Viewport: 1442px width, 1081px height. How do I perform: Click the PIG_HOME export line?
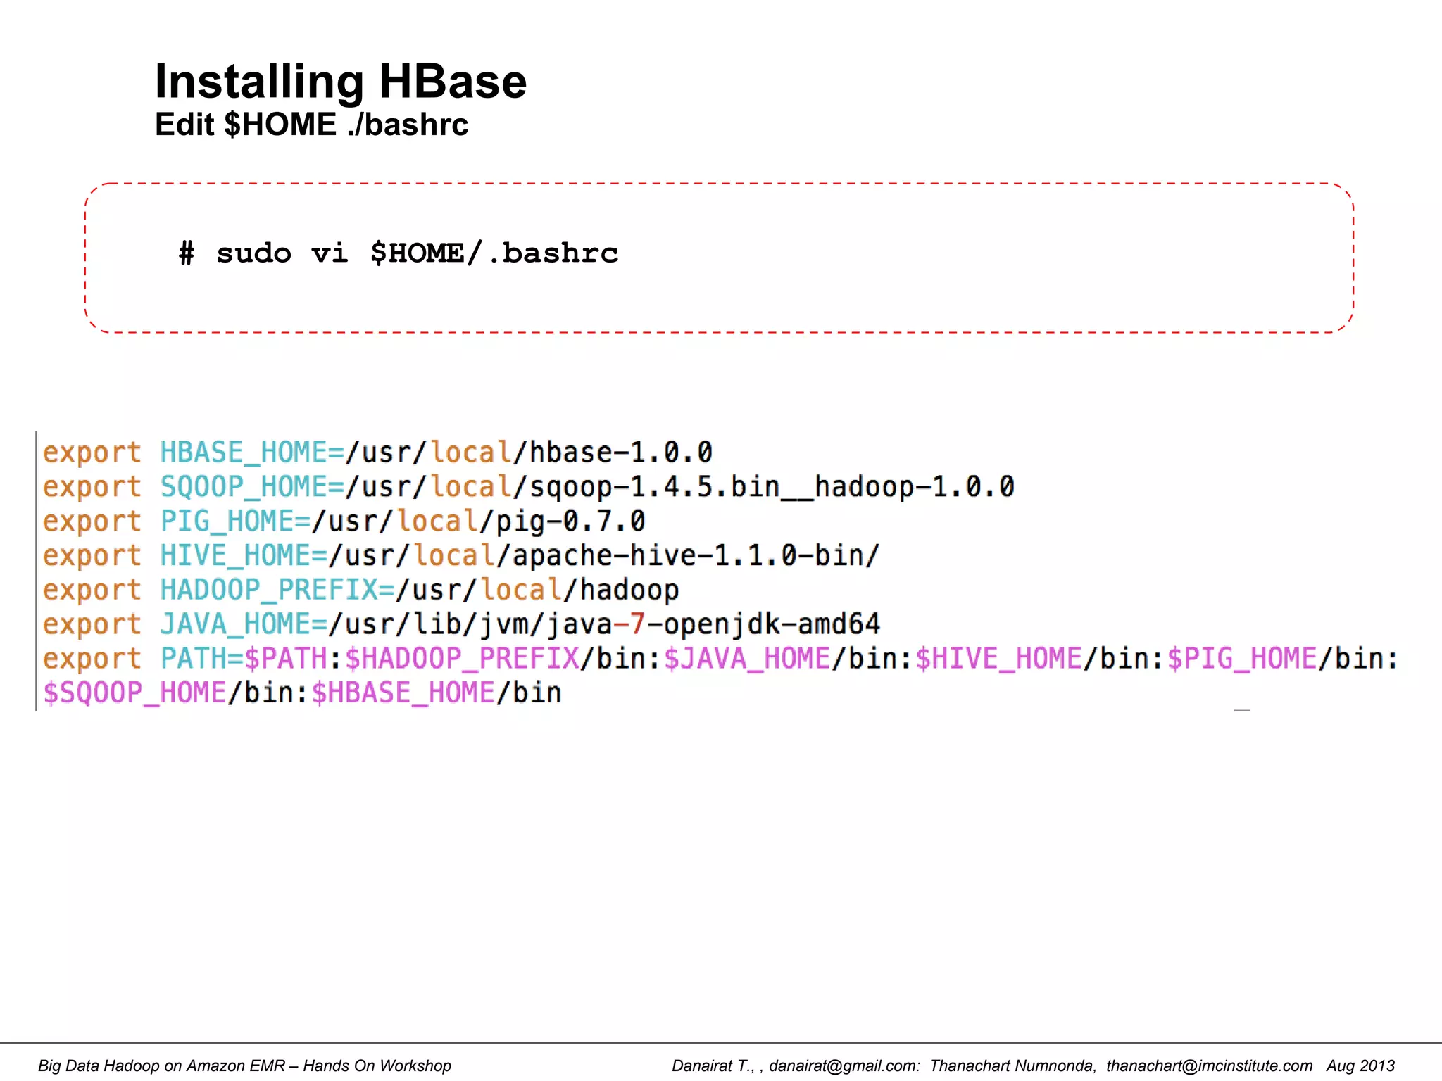point(344,521)
